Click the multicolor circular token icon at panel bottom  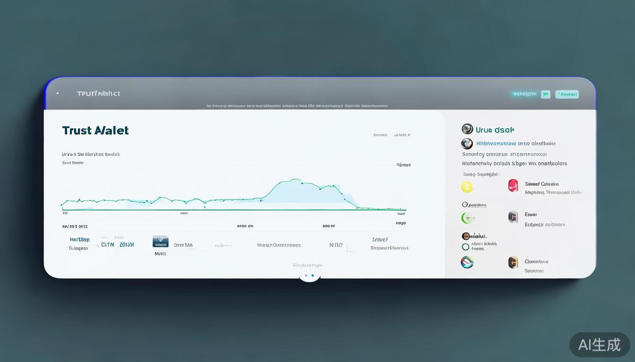(467, 262)
